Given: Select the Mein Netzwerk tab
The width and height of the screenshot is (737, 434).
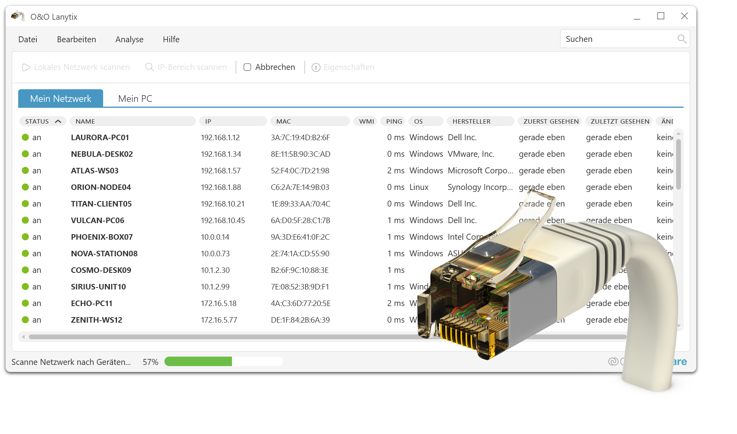Looking at the screenshot, I should [x=61, y=99].
